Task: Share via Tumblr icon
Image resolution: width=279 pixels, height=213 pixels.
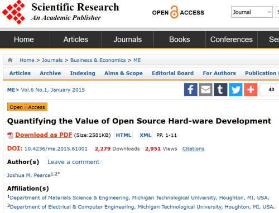Action: pos(220,90)
